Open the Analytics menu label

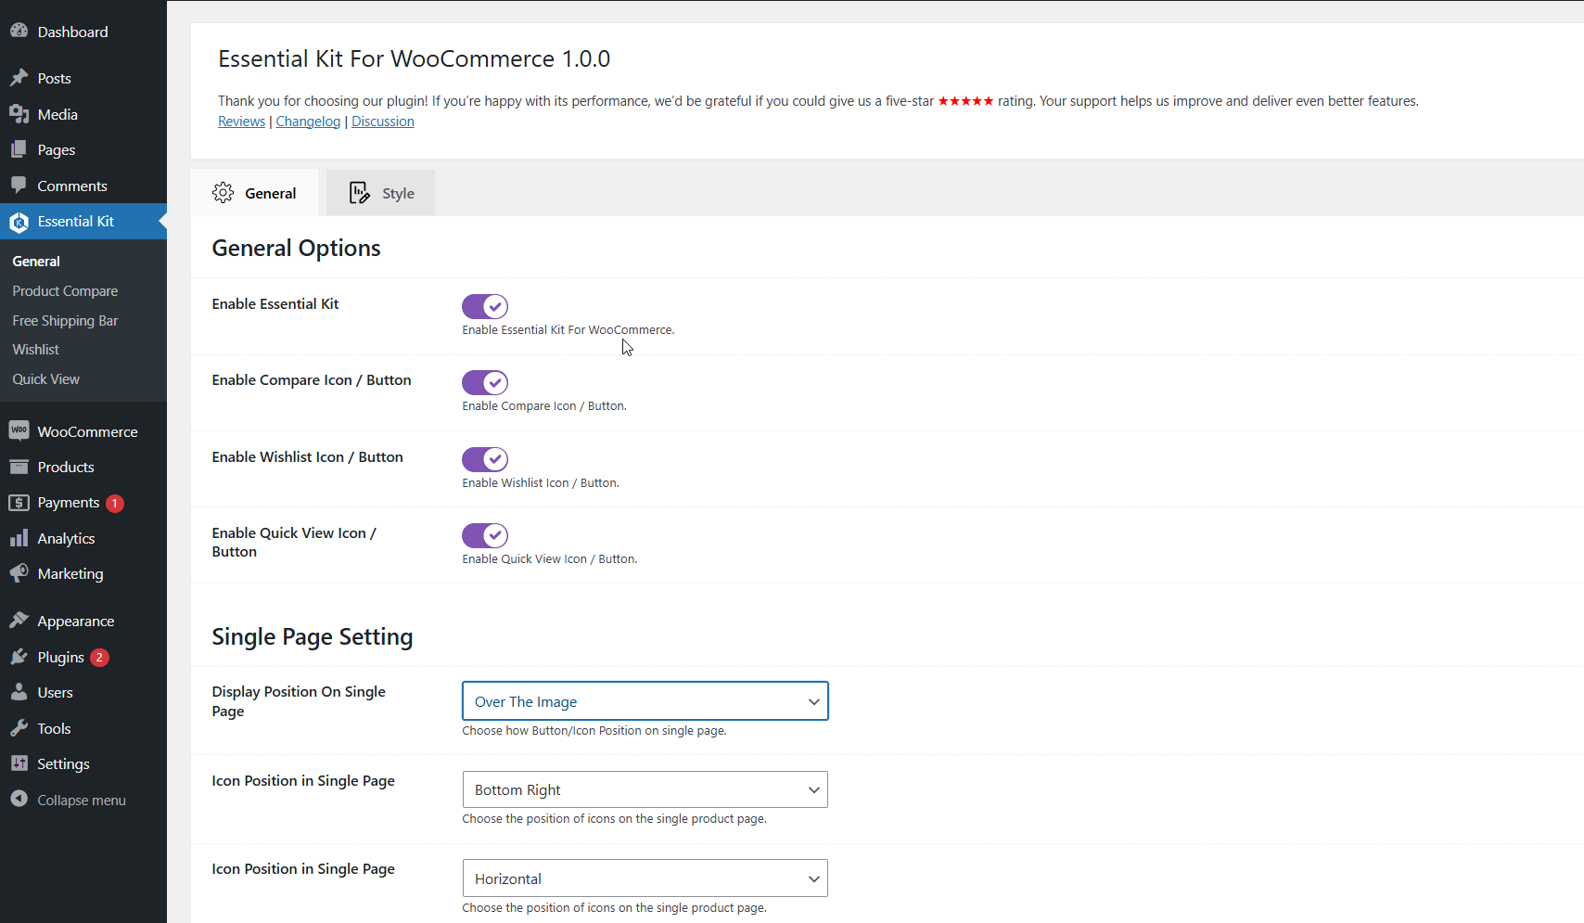[66, 539]
